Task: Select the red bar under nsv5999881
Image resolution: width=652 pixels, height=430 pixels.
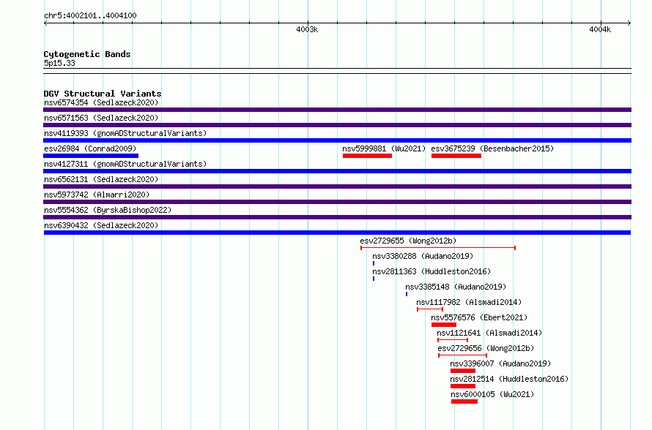Action: pyautogui.click(x=367, y=156)
